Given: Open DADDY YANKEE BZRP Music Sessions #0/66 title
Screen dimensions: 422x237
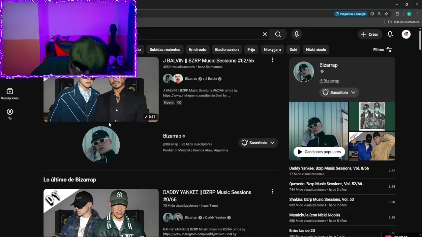Looking at the screenshot, I should (x=207, y=196).
